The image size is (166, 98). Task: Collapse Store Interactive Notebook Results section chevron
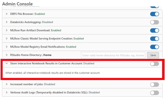7,63
